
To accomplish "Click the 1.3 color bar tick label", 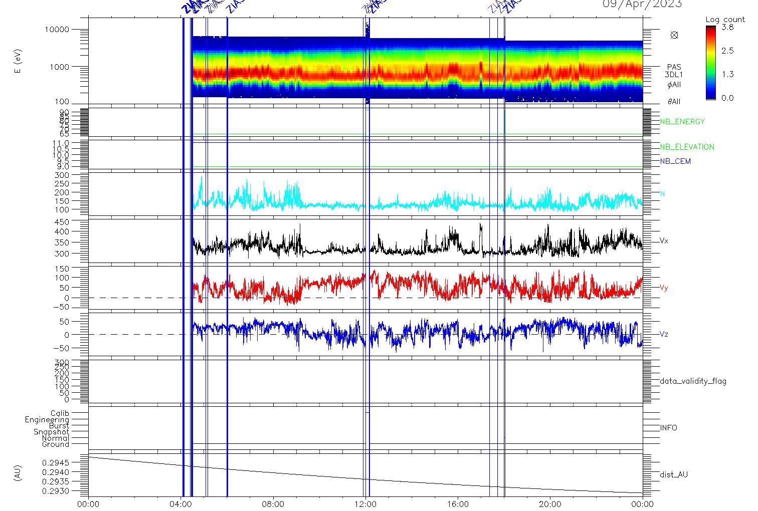I will point(727,74).
